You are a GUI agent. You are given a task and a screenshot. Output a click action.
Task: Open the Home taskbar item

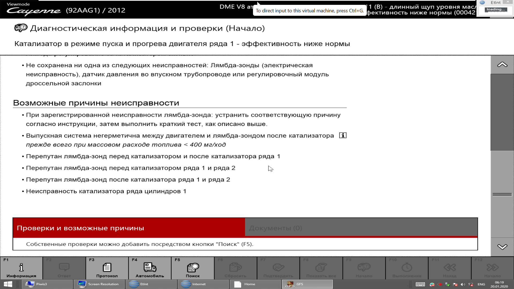(255, 284)
